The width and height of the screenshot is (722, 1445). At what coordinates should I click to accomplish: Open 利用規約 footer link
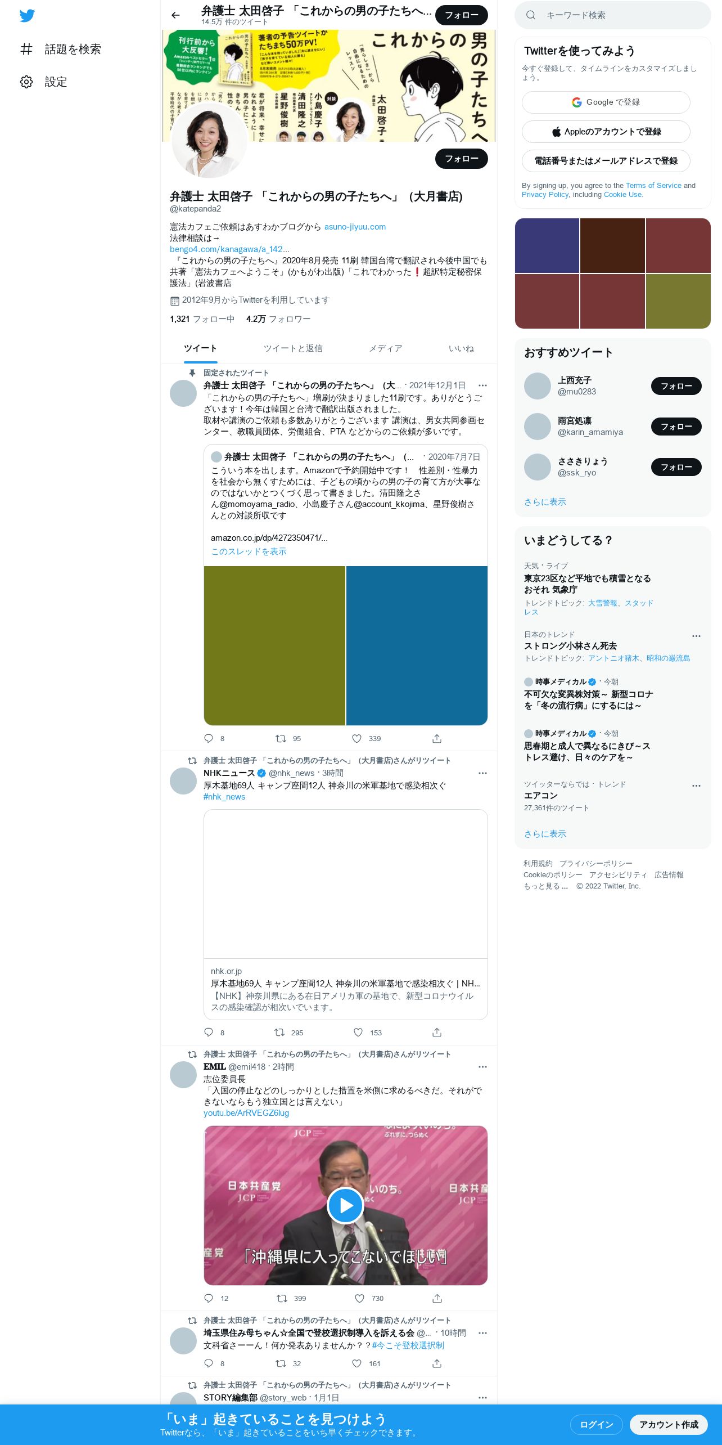pyautogui.click(x=538, y=864)
